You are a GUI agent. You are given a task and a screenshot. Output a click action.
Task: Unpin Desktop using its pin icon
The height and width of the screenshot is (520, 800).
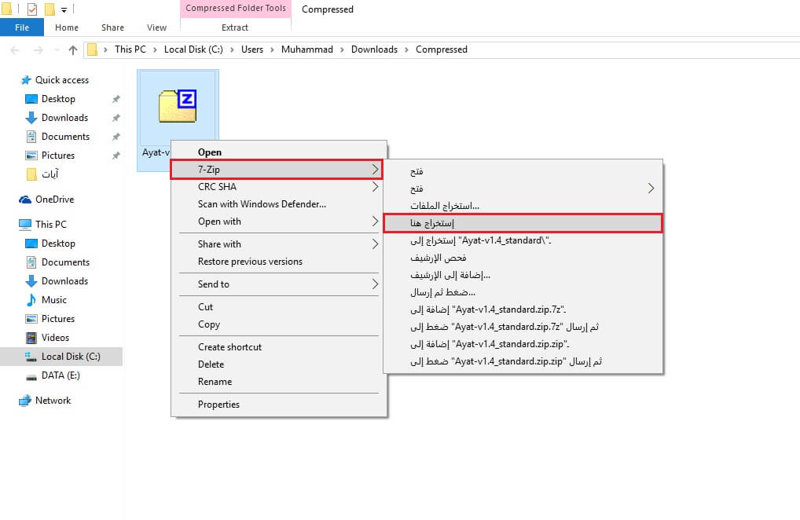[116, 99]
